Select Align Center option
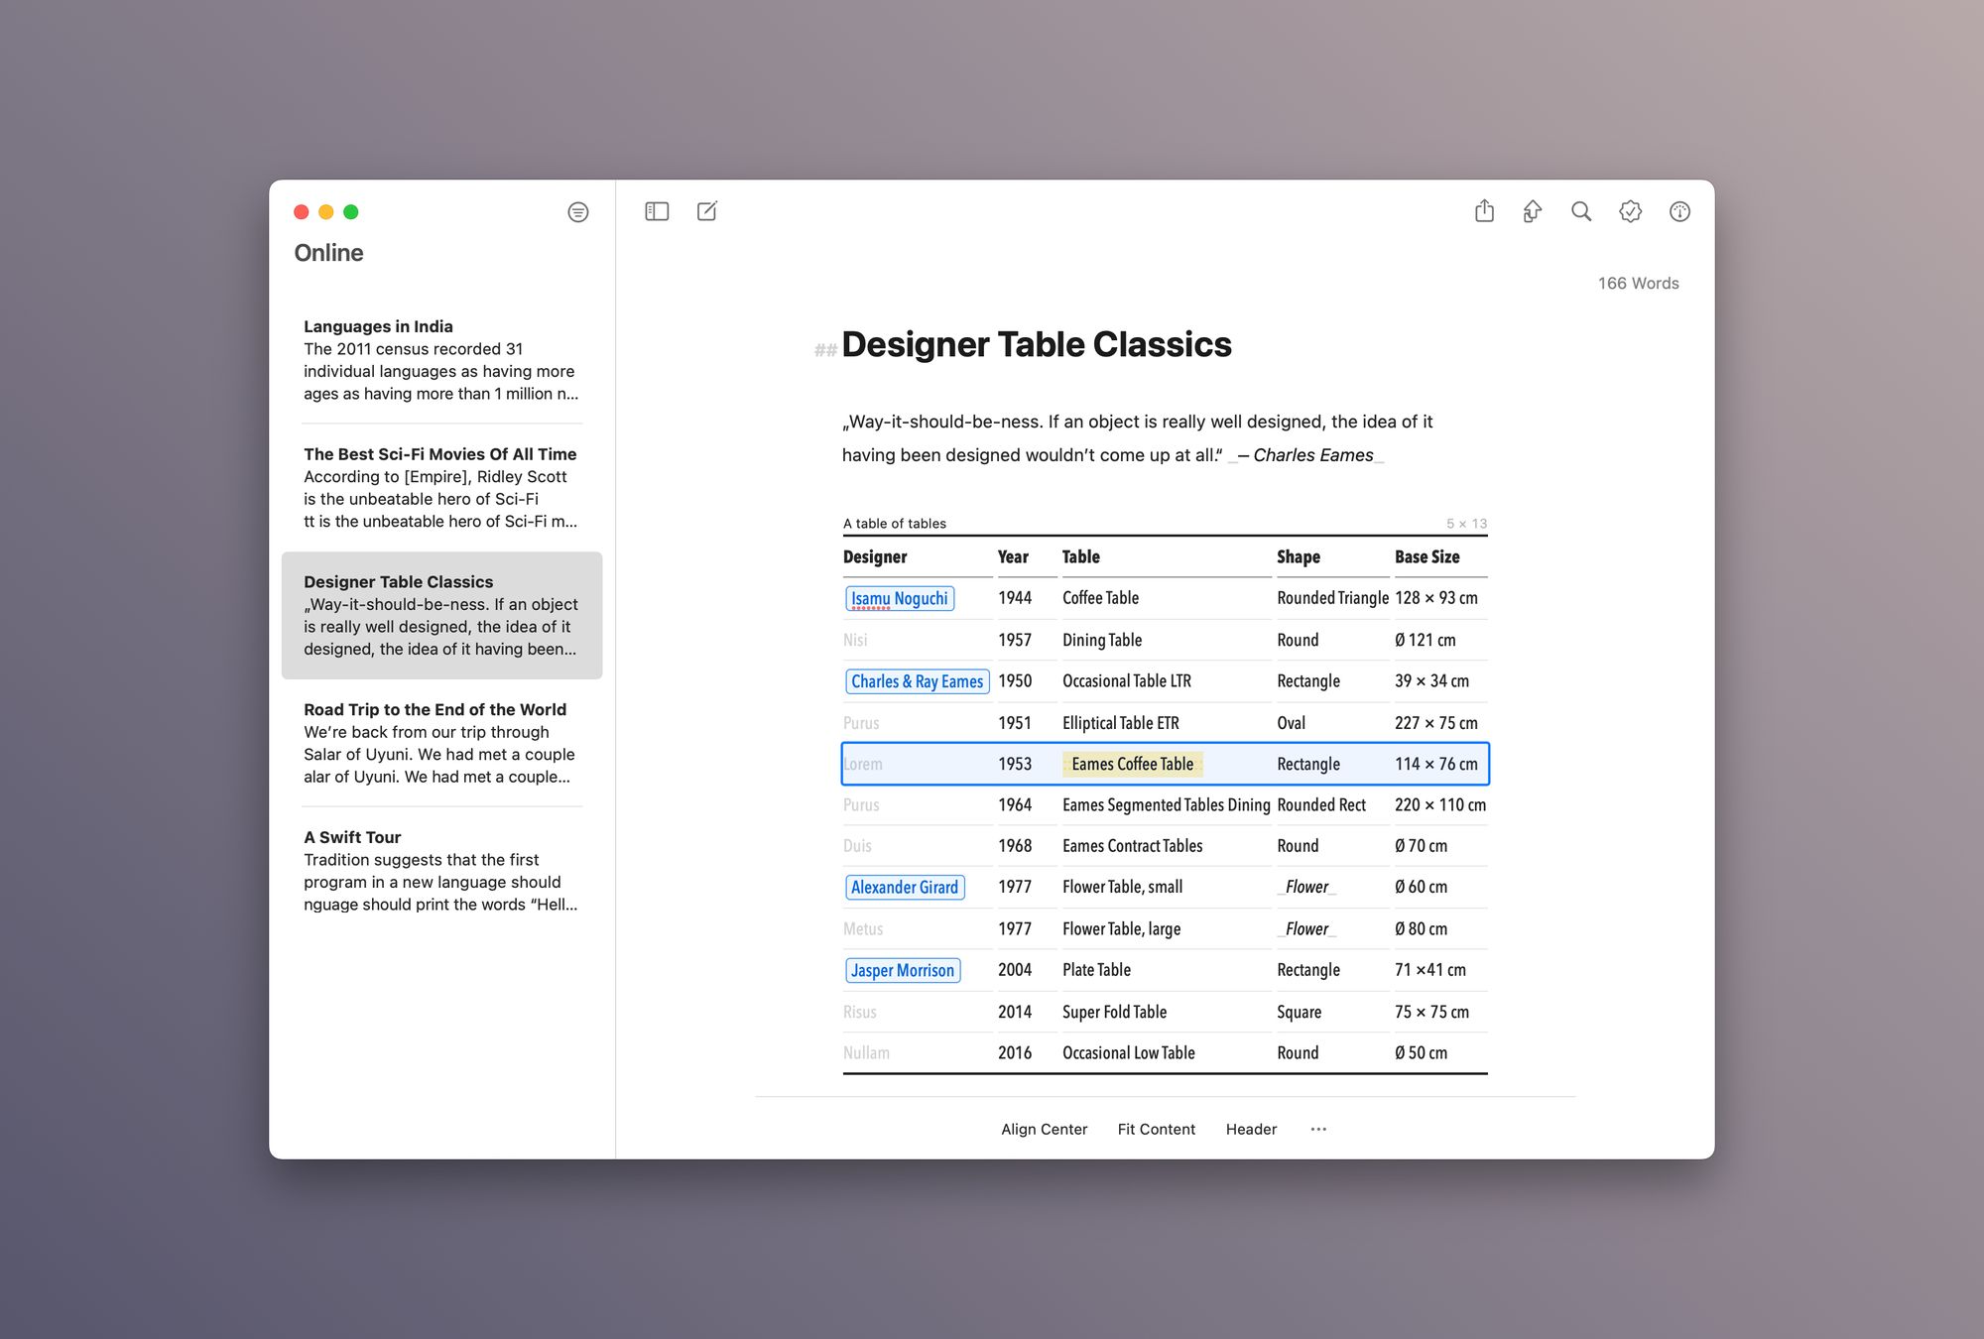This screenshot has width=1984, height=1339. [1044, 1129]
